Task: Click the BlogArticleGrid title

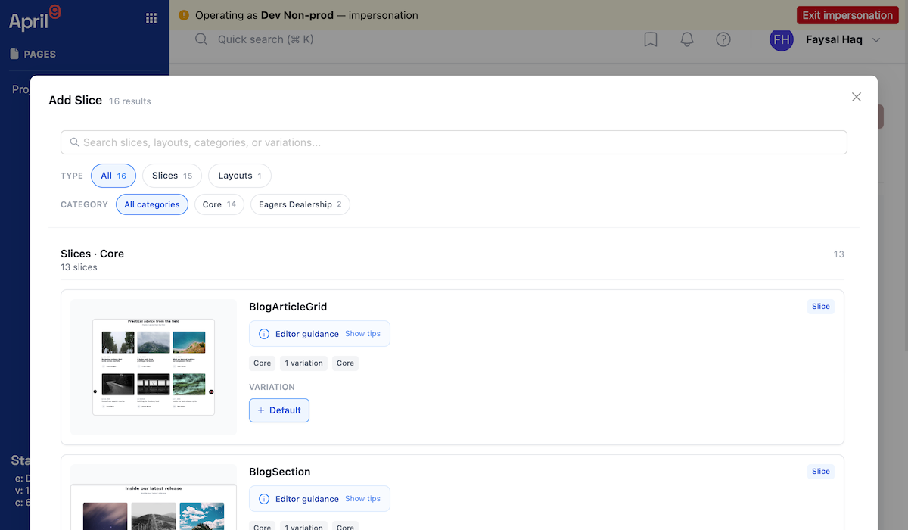Action: 288,307
